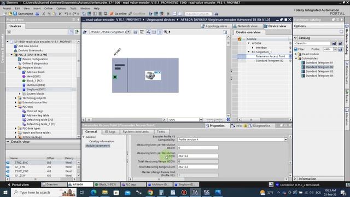
Task: Open the Project menu
Action: pos(7,8)
